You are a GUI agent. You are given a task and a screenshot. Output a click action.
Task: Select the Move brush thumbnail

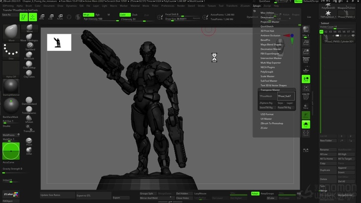11,33
